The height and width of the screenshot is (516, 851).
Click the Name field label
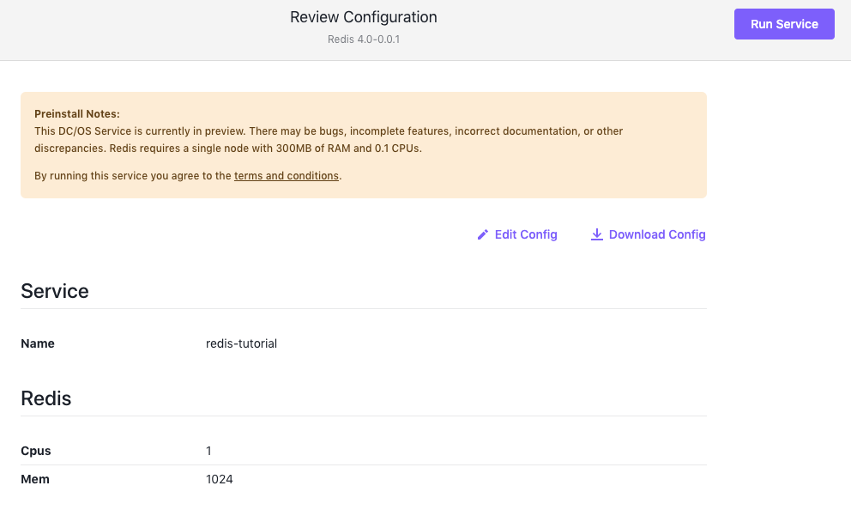point(38,343)
